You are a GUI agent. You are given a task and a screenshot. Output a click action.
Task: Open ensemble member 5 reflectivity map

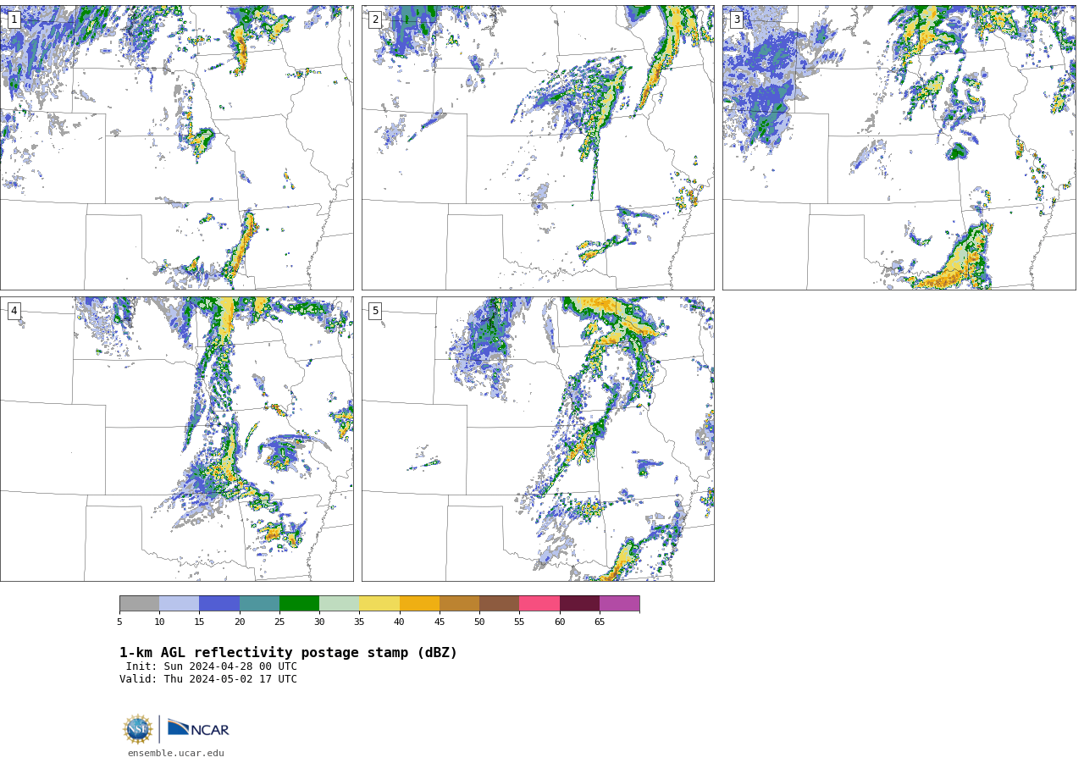(x=538, y=439)
